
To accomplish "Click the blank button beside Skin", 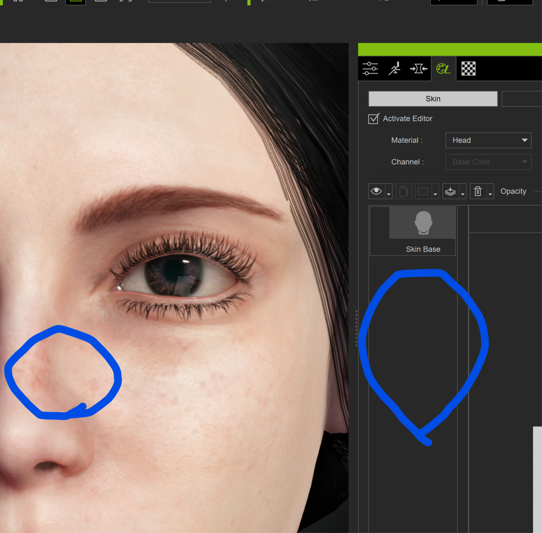I will pyautogui.click(x=522, y=99).
